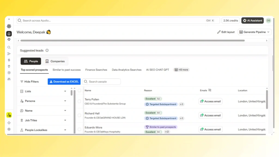Click the Suggested leads info icon
This screenshot has height=157, width=279.
click(x=47, y=50)
